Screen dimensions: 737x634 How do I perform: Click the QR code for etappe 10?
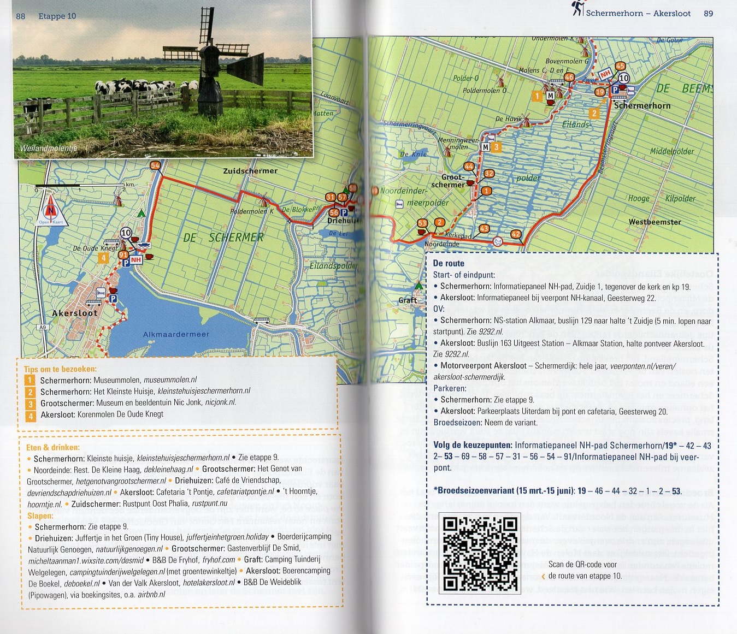click(x=480, y=553)
